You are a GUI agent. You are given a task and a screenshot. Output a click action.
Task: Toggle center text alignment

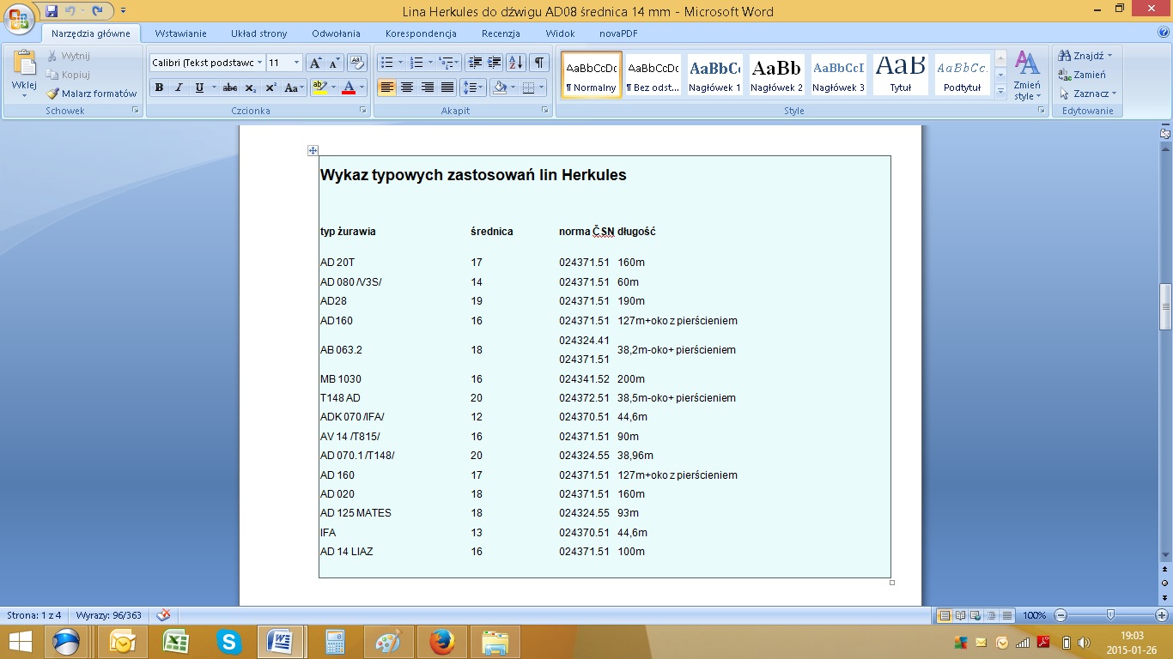(x=407, y=88)
